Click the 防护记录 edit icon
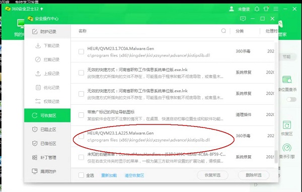Screen dimensions: 302x192 tap(35, 31)
